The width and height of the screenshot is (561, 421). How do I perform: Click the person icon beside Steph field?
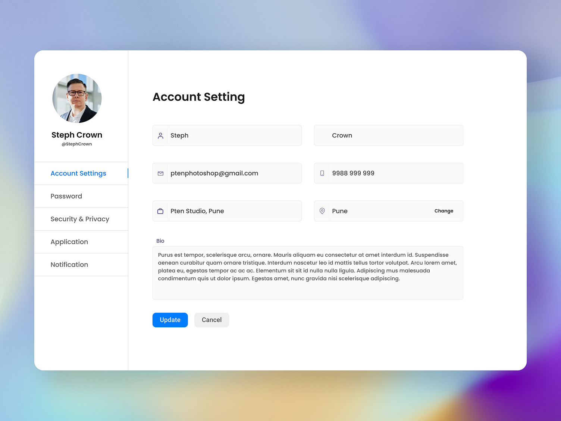click(160, 135)
